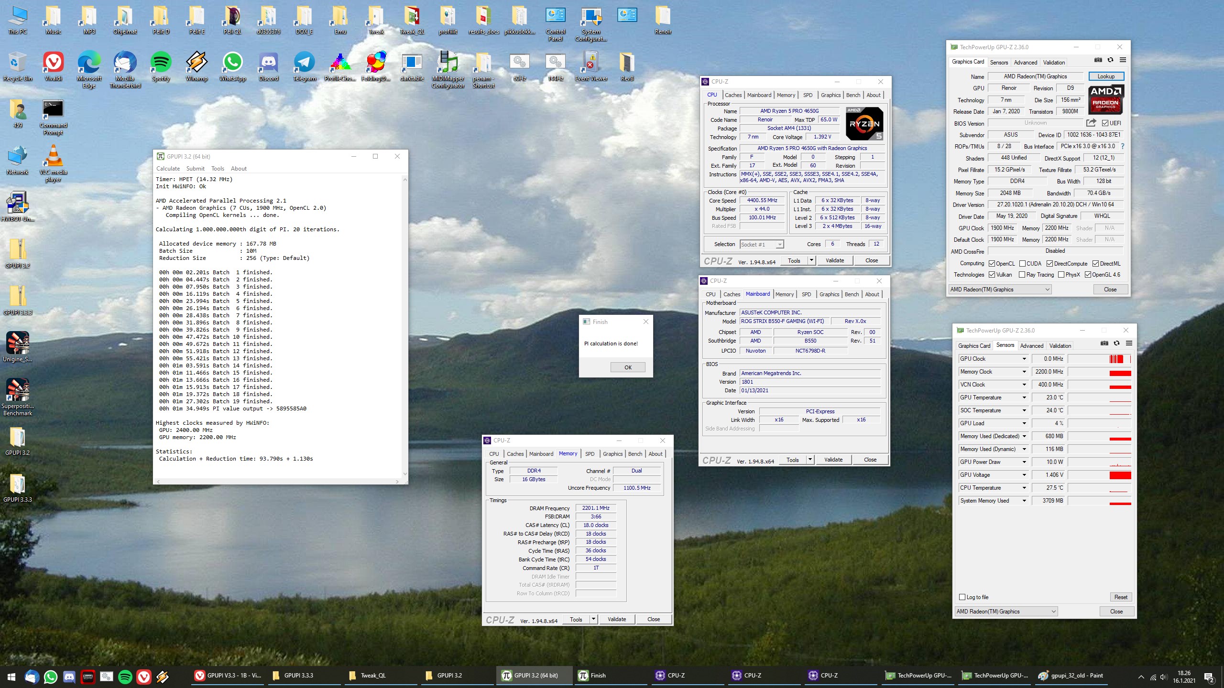Viewport: 1224px width, 688px height.
Task: Click OK in Finish dialog
Action: point(628,367)
